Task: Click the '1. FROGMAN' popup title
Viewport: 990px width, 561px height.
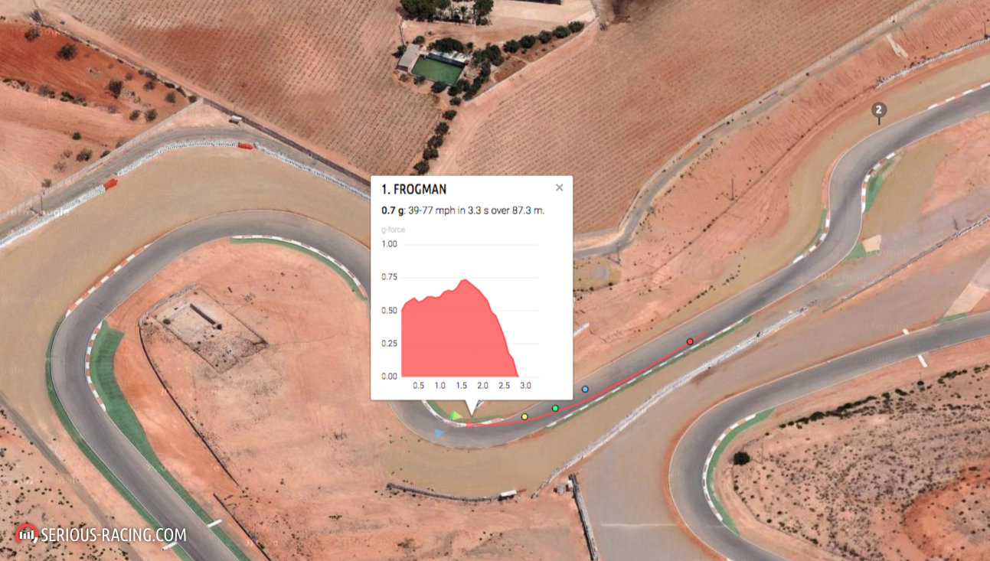Action: 413,190
